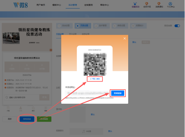Select the 页面设置 tab button

click(x=83, y=26)
